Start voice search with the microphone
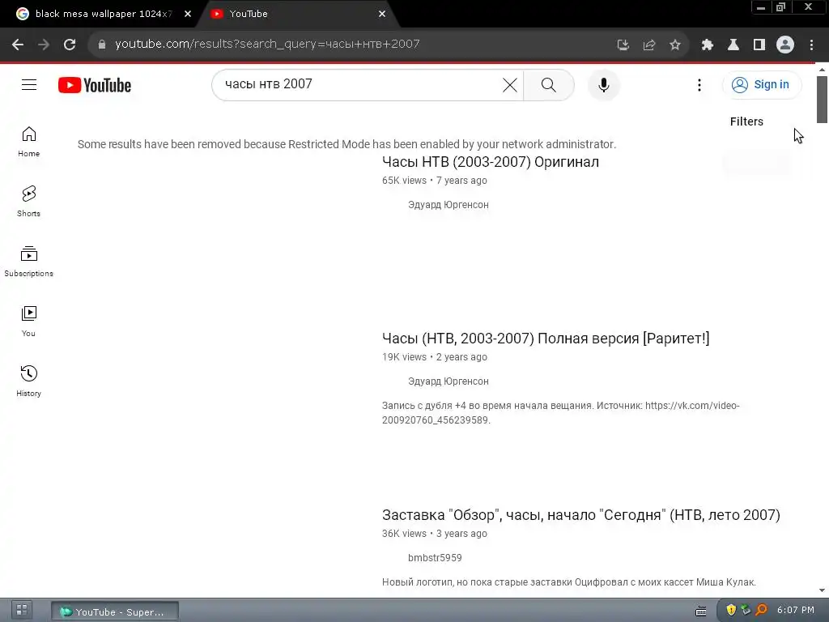The image size is (829, 622). (x=603, y=84)
